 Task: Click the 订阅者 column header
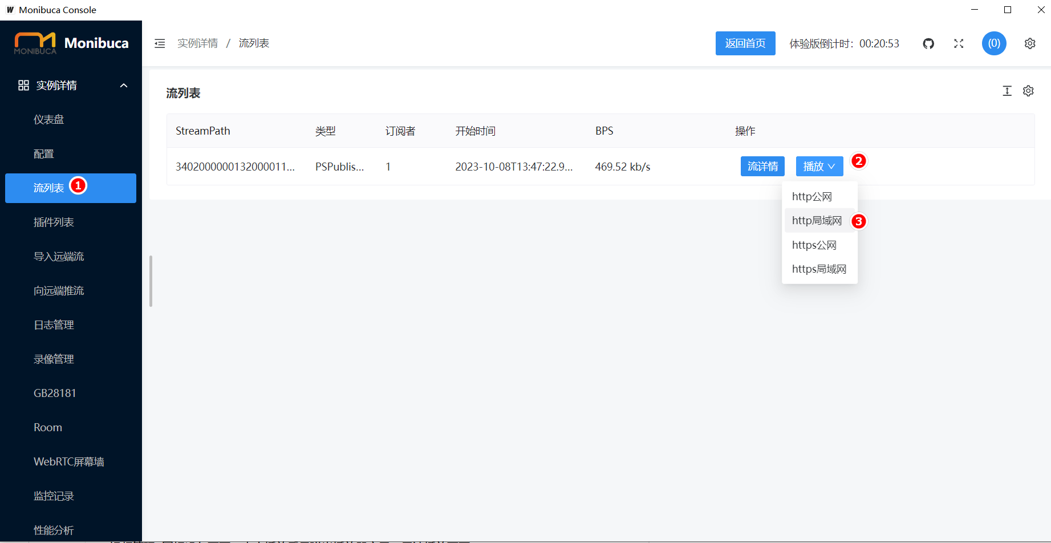click(400, 131)
